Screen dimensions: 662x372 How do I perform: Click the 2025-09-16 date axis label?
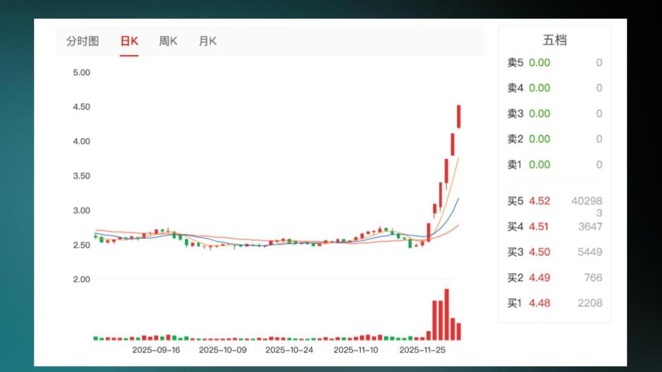click(x=156, y=350)
